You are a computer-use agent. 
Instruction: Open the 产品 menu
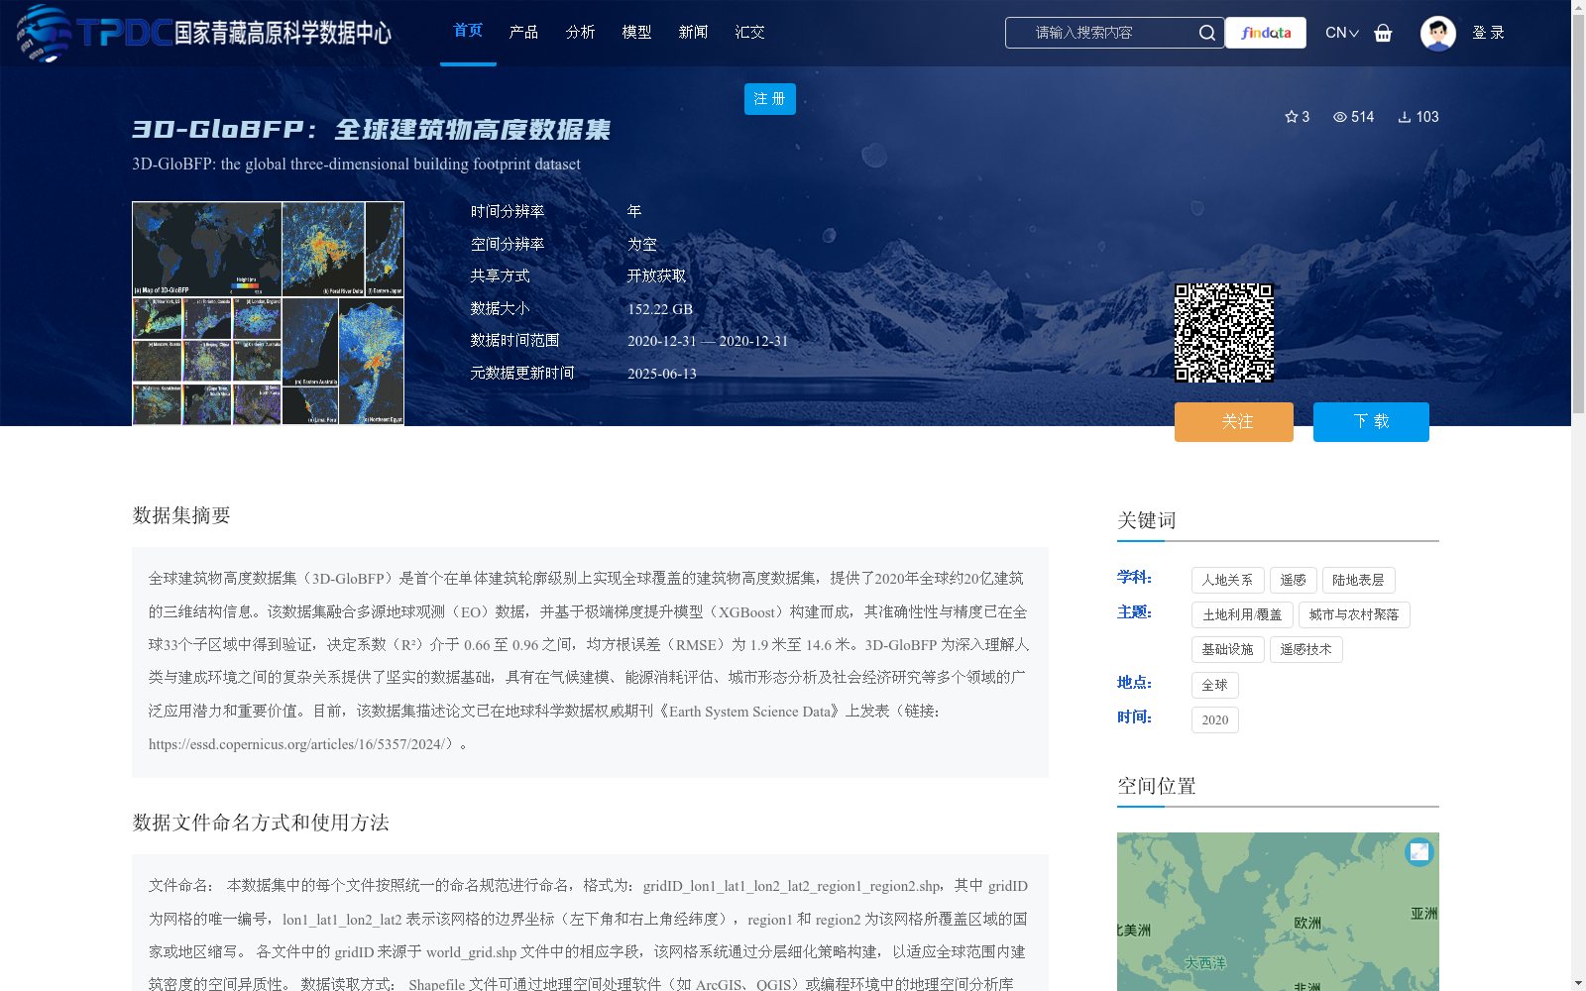point(523,31)
